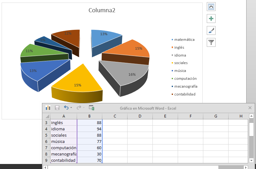This screenshot has width=256, height=169.
Task: Select column F header
Action: point(190,116)
